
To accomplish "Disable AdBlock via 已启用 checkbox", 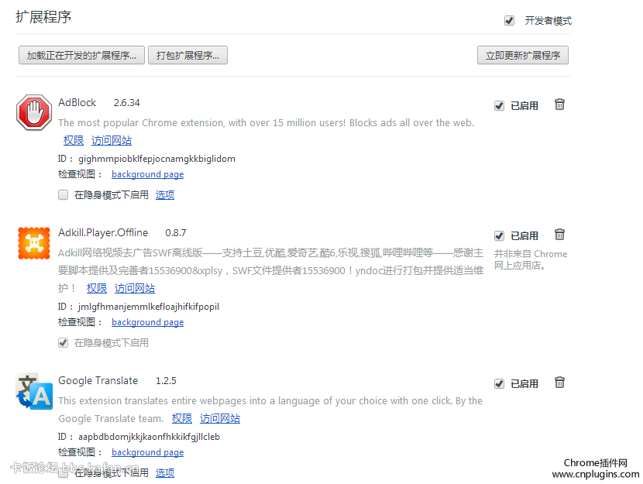I will 500,105.
